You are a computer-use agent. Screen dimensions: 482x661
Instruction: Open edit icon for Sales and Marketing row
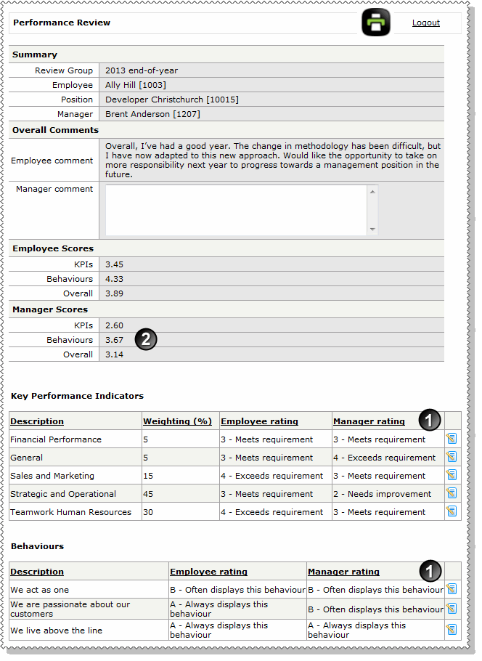452,475
